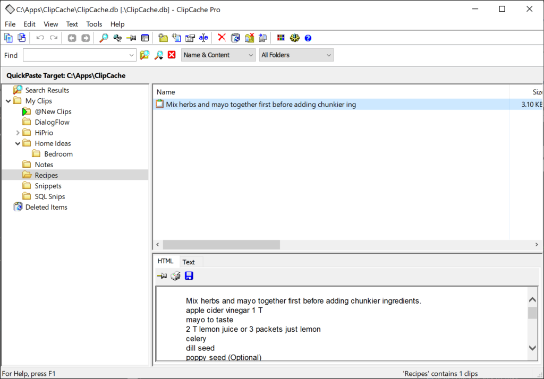Click the preview pane scroll down arrow
This screenshot has width=544, height=379.
click(532, 348)
